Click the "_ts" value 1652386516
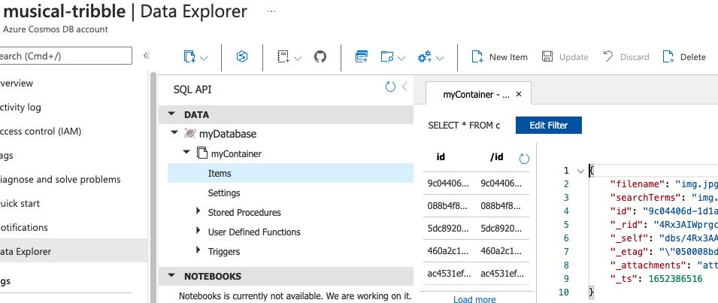 pos(675,278)
